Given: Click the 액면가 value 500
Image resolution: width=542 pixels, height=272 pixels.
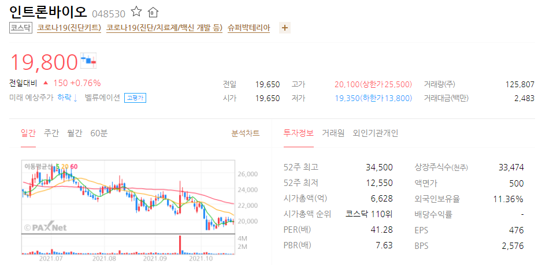Looking at the screenshot, I should click(x=517, y=184).
